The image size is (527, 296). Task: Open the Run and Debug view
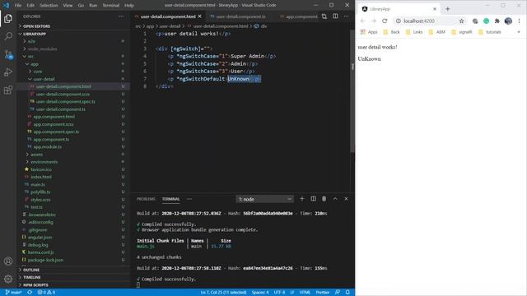point(8,72)
